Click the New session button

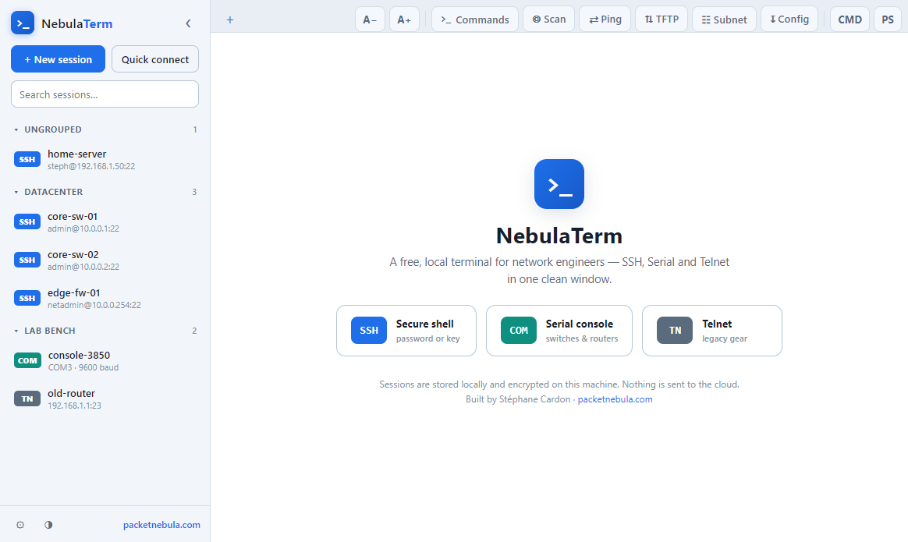tap(58, 59)
